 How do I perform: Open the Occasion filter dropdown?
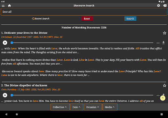click(x=93, y=107)
